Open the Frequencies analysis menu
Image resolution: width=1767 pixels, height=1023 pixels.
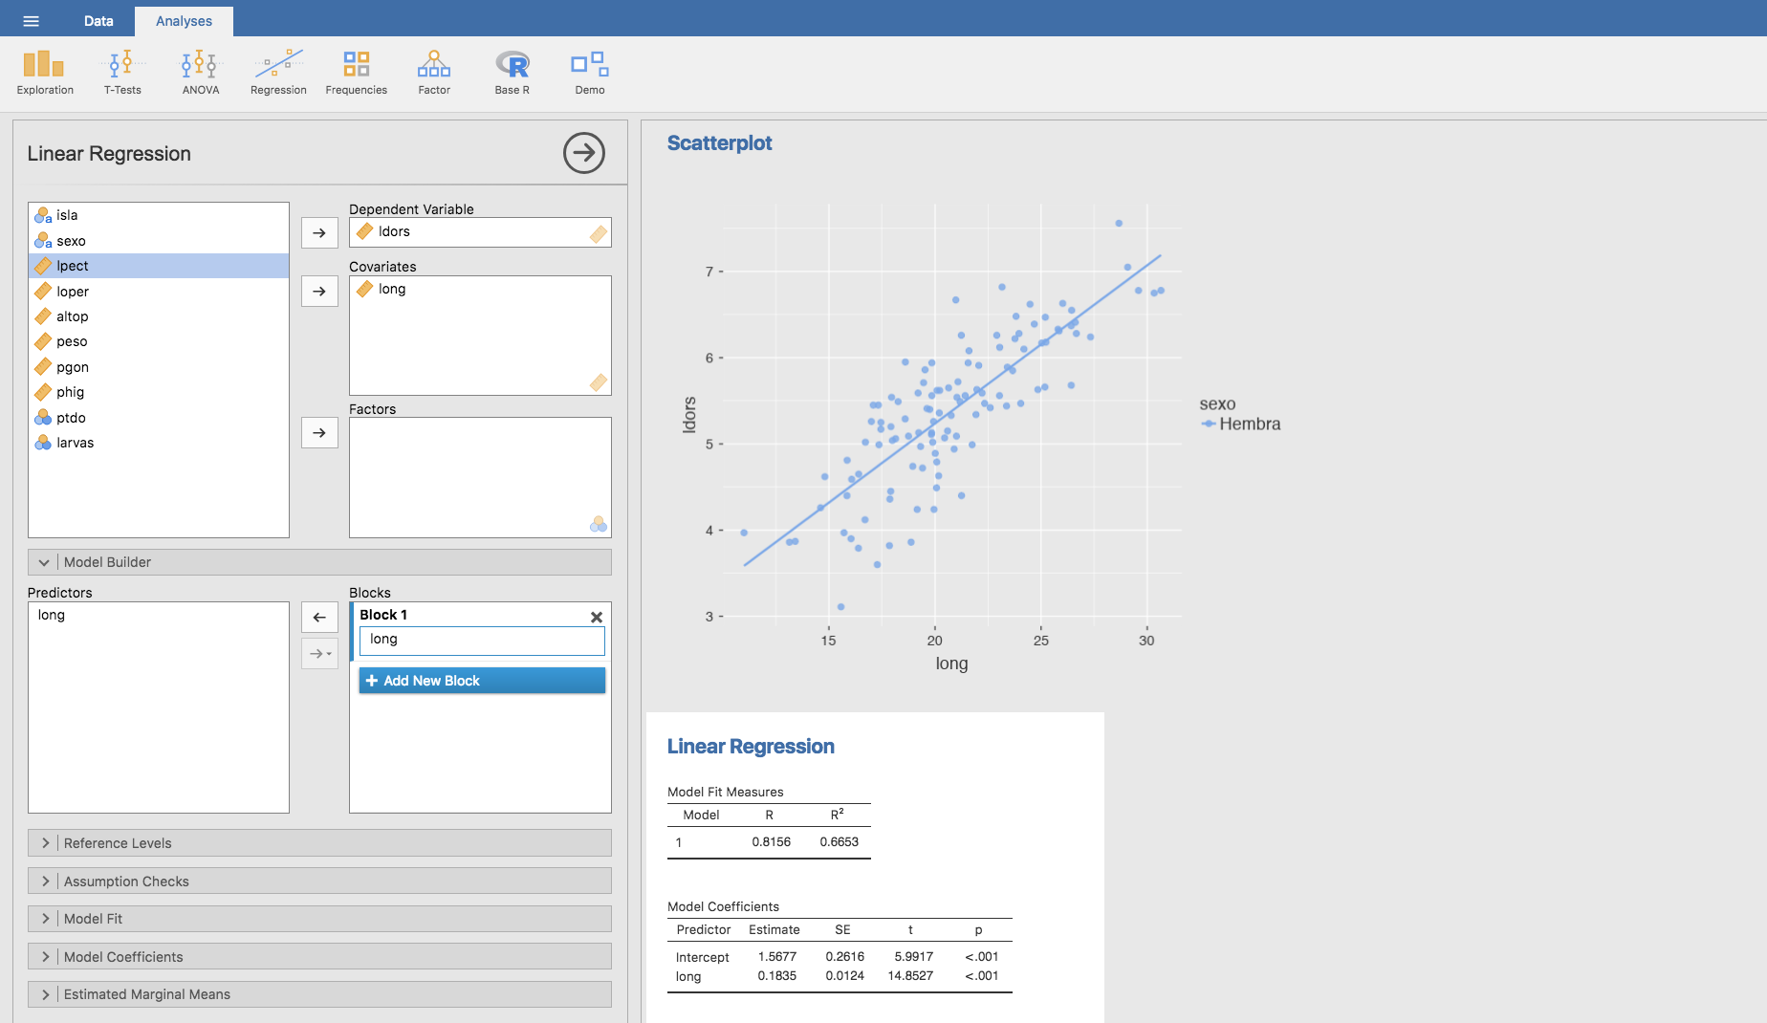point(356,73)
